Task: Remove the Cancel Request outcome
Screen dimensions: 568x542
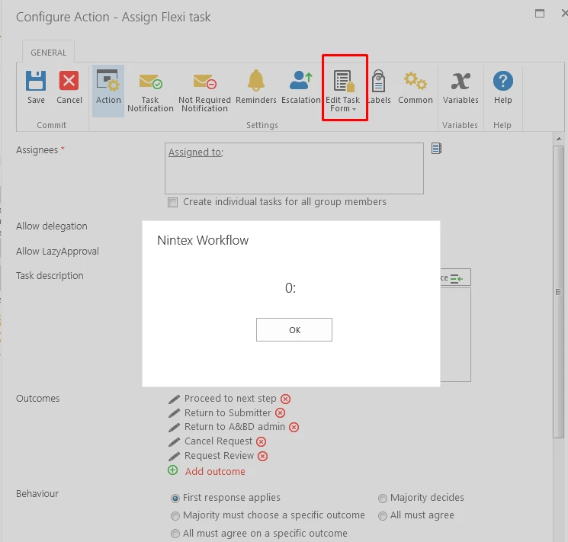Action: pos(261,441)
